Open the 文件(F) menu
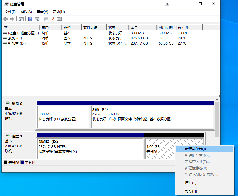Screen dimensions: 238x196 tap(10, 12)
